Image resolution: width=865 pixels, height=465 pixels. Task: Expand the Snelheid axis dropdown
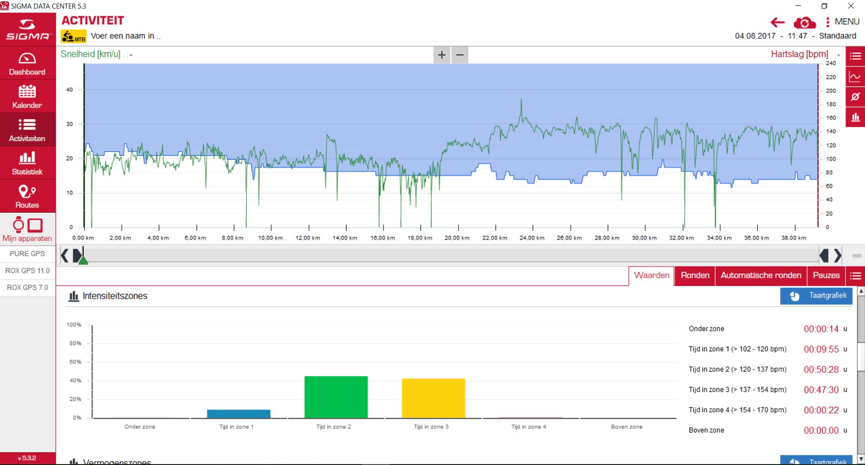pos(131,55)
